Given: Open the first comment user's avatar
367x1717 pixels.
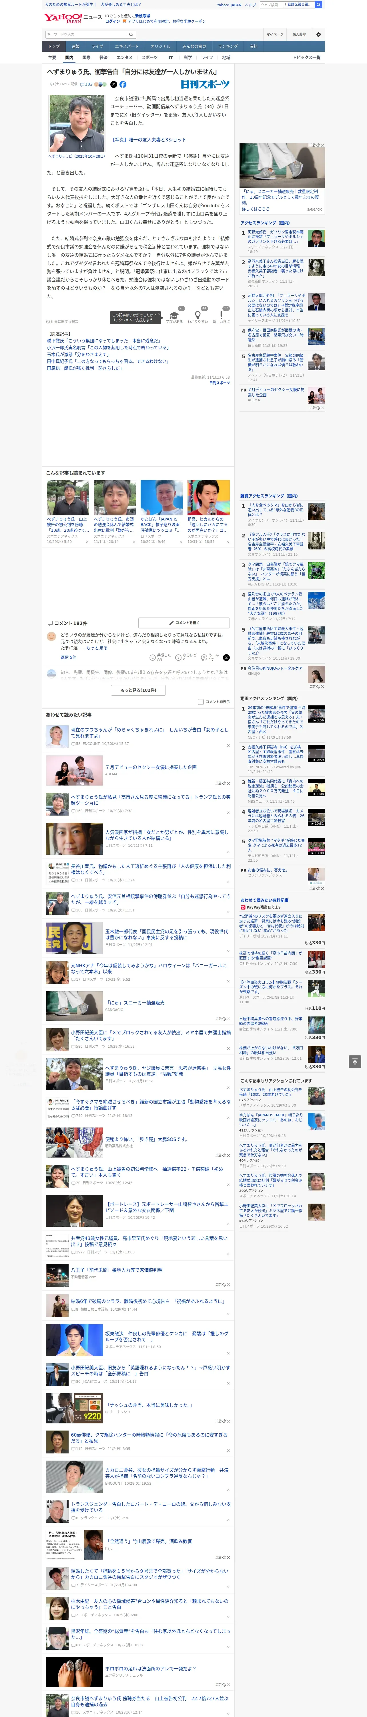Looking at the screenshot, I should (51, 636).
